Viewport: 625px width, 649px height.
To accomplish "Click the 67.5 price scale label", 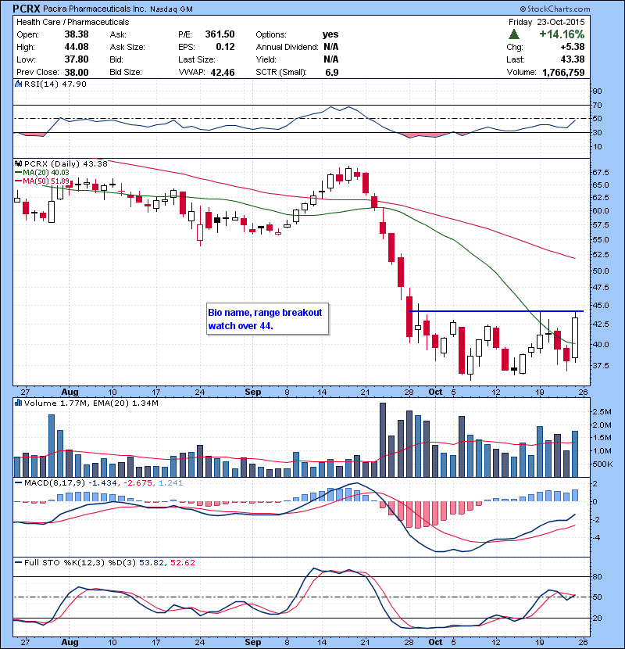I will pos(600,172).
